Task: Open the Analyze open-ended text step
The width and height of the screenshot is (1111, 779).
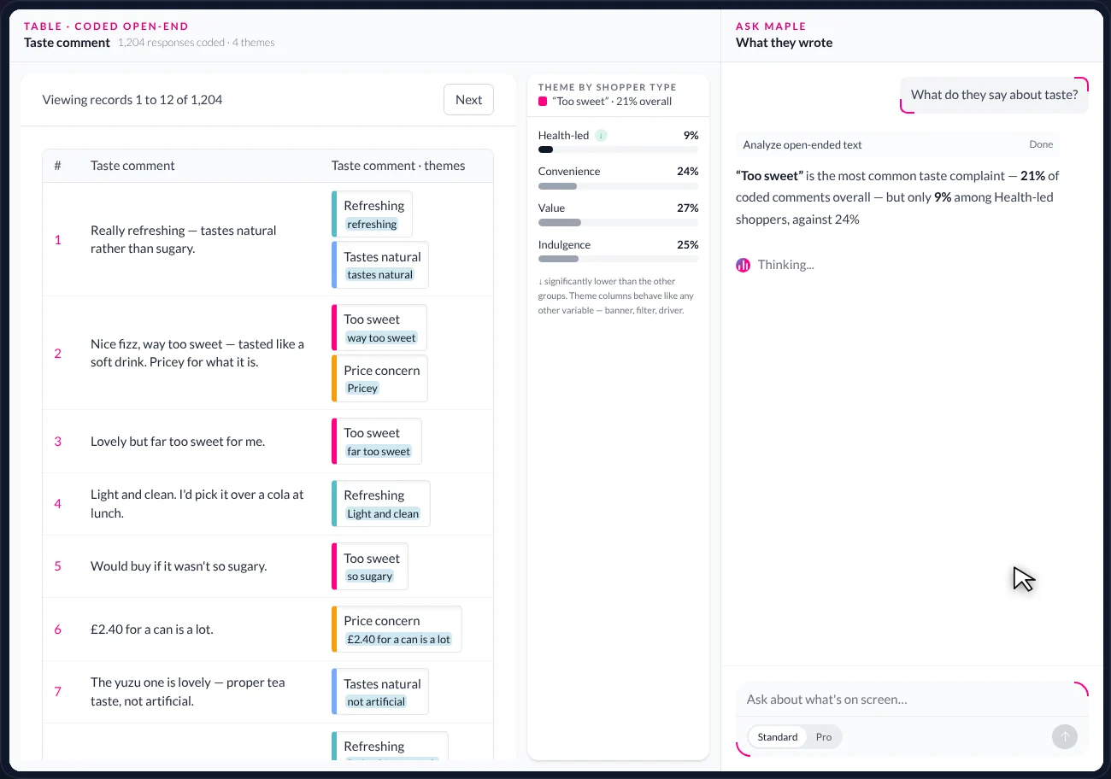Action: pyautogui.click(x=897, y=144)
